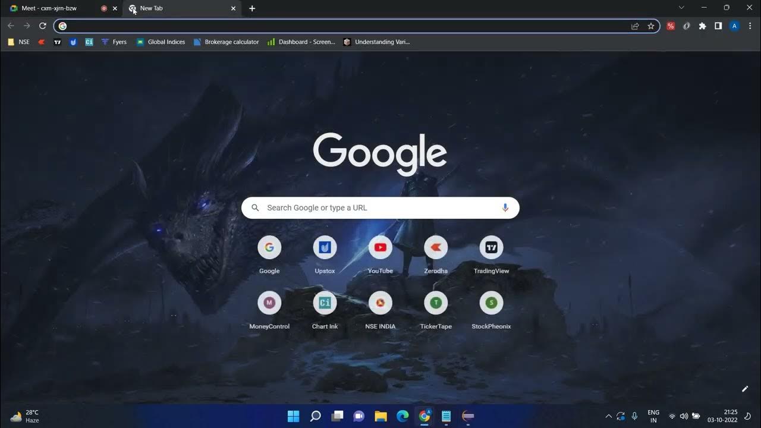Image resolution: width=761 pixels, height=428 pixels.
Task: Open the NSE bookmarks folder
Action: tap(18, 42)
